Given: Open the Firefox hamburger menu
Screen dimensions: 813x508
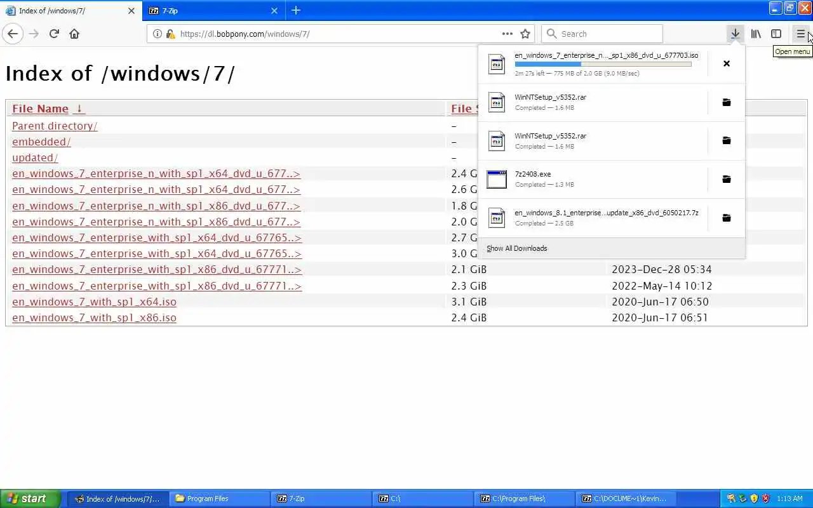Looking at the screenshot, I should [x=800, y=34].
